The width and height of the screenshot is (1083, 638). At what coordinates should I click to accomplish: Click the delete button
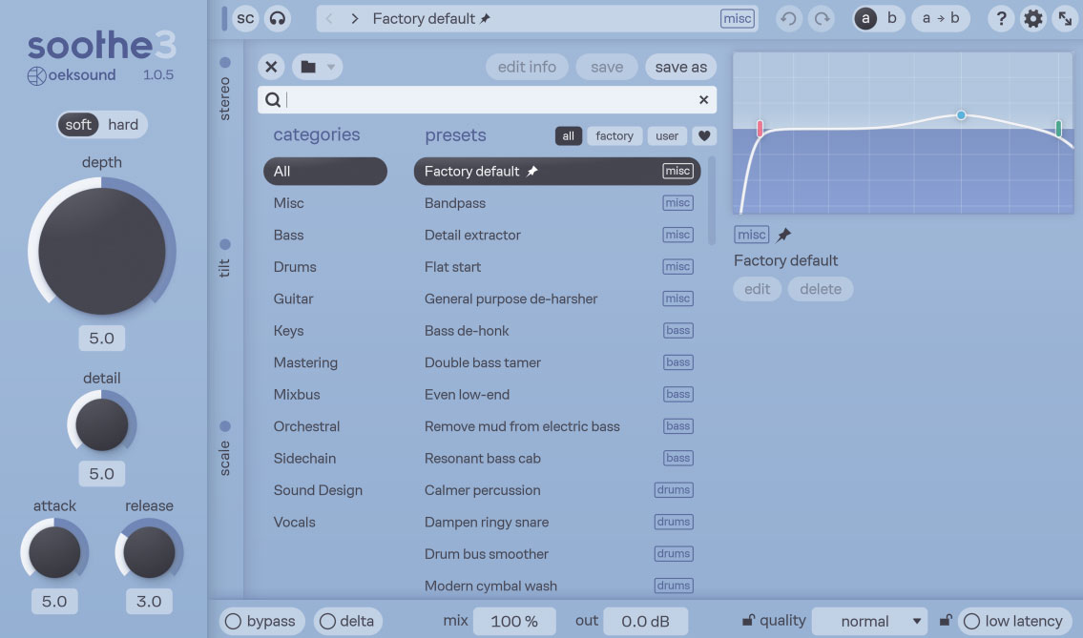[821, 289]
